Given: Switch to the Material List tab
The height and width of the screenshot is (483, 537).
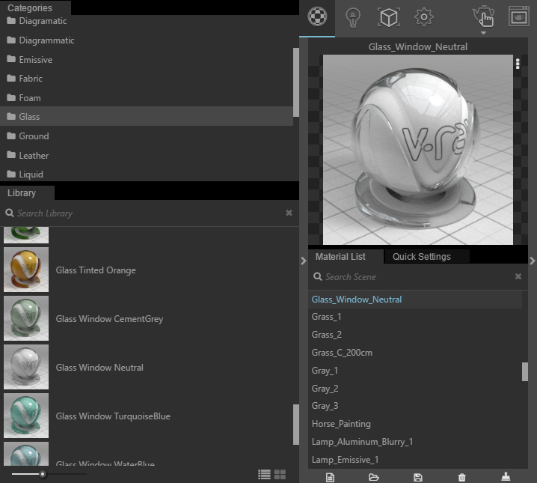Looking at the screenshot, I should click(x=340, y=257).
